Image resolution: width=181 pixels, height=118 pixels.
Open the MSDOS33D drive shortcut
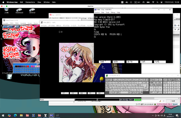pos(19,11)
